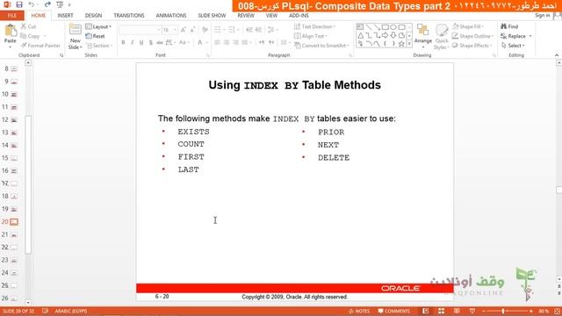The height and width of the screenshot is (316, 562).
Task: Switch to the SLIDE SHOW tab
Action: [212, 16]
